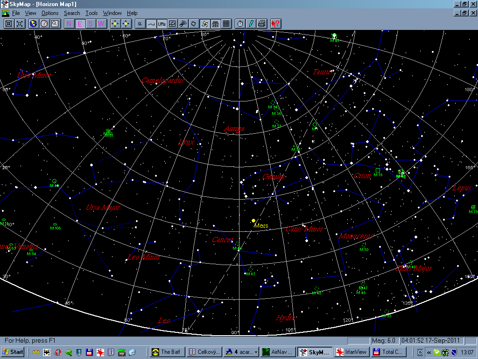Open the Options menu

pyautogui.click(x=50, y=13)
